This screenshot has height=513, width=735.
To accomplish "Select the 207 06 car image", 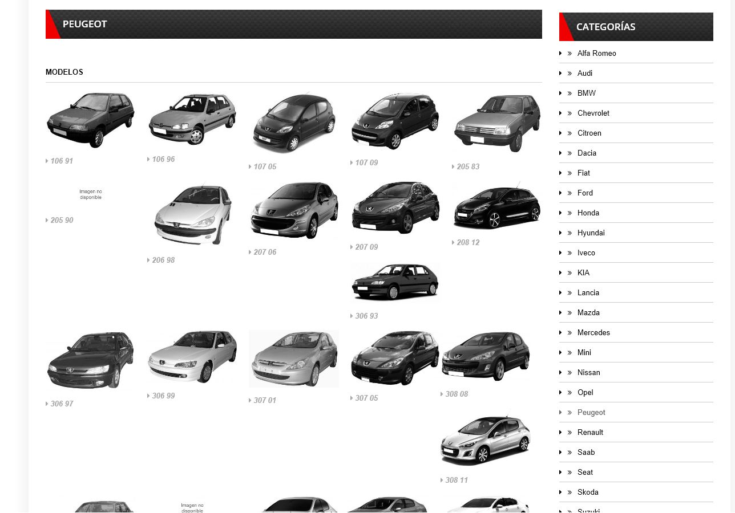I will pos(294,211).
